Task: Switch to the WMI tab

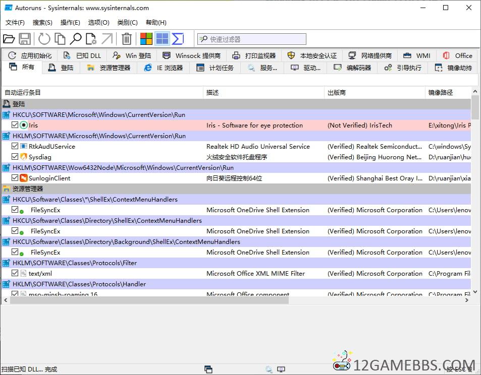Action: [416, 55]
